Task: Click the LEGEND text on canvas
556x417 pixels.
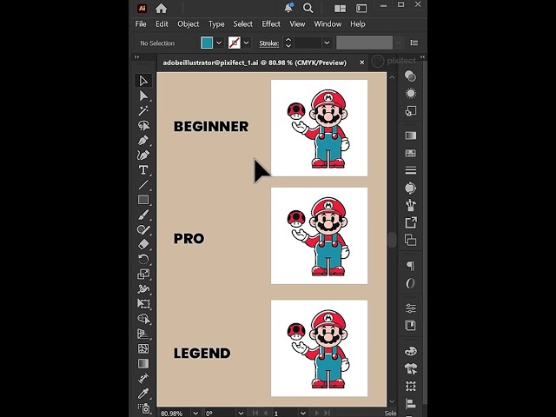Action: (202, 354)
